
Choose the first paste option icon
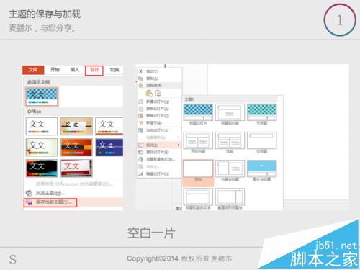[149, 94]
